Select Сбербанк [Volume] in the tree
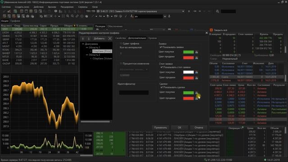Viewport: 288px width, 162px height. (102, 58)
